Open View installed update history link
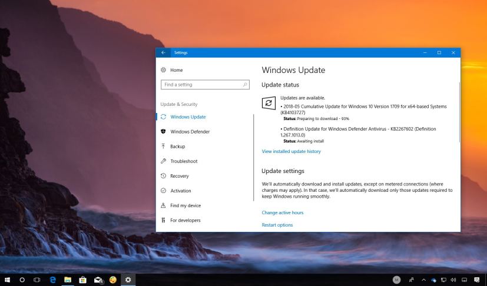The width and height of the screenshot is (487, 286). point(291,152)
